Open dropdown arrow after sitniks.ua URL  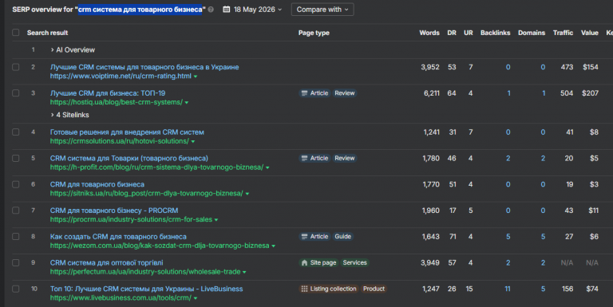click(x=247, y=194)
